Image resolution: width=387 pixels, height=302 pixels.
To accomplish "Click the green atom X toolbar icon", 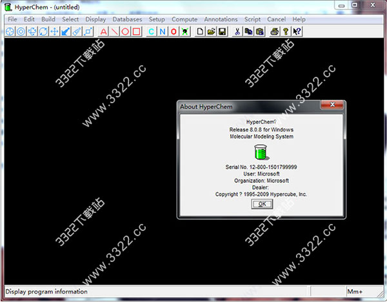I will pyautogui.click(x=185, y=32).
